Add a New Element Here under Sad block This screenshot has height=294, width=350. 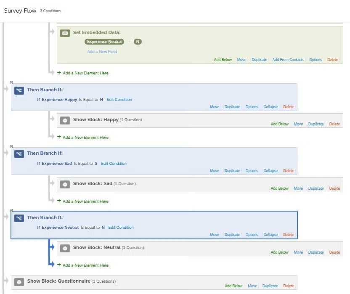83,201
